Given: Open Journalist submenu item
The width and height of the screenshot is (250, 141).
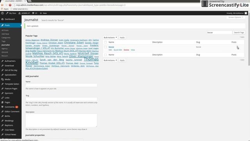Looking at the screenshot, I should coord(5,45).
